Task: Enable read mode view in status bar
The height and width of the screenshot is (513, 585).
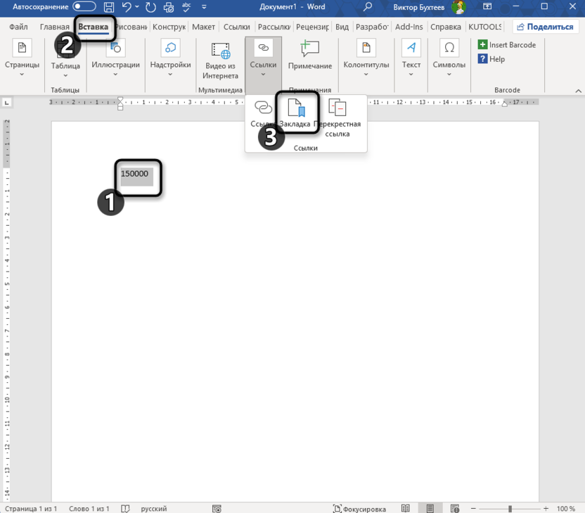Action: point(406,508)
